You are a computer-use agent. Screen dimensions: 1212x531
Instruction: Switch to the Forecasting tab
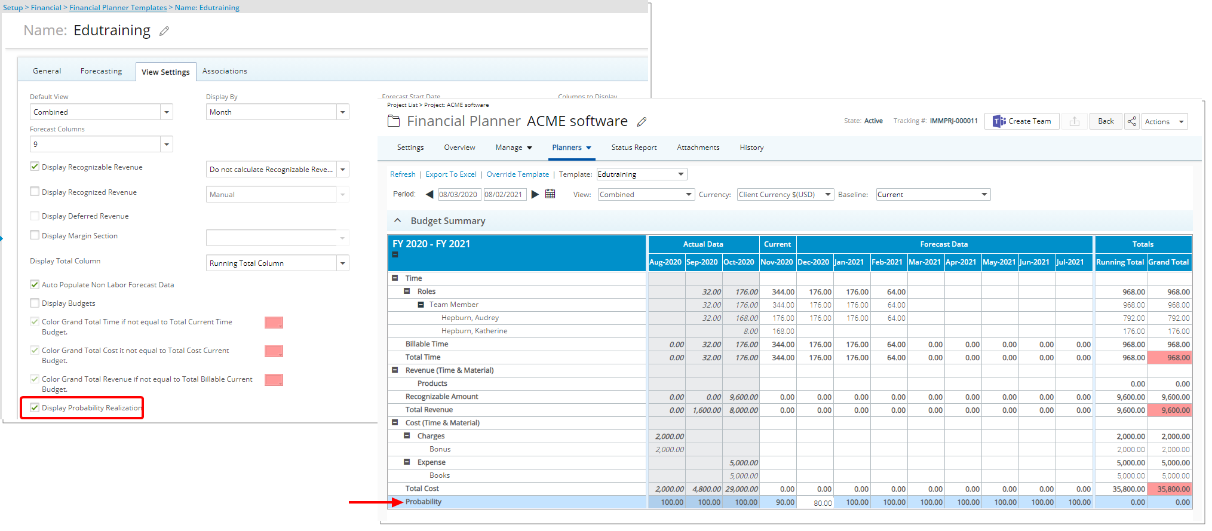(102, 70)
